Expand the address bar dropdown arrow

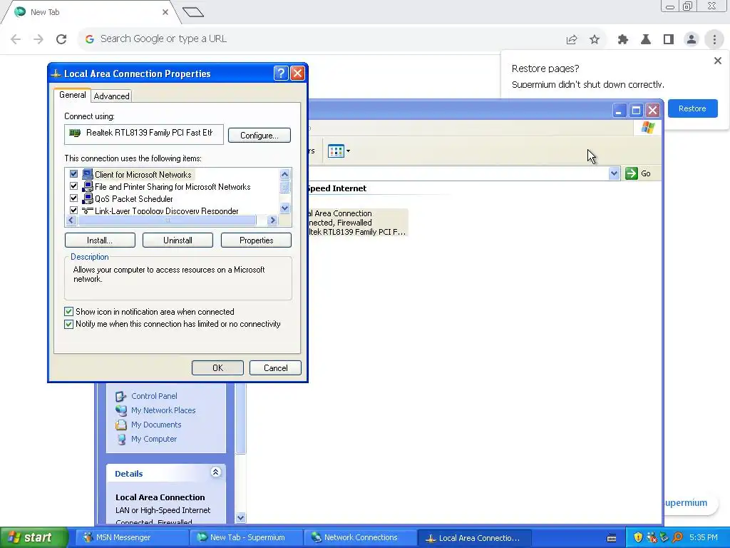(614, 173)
